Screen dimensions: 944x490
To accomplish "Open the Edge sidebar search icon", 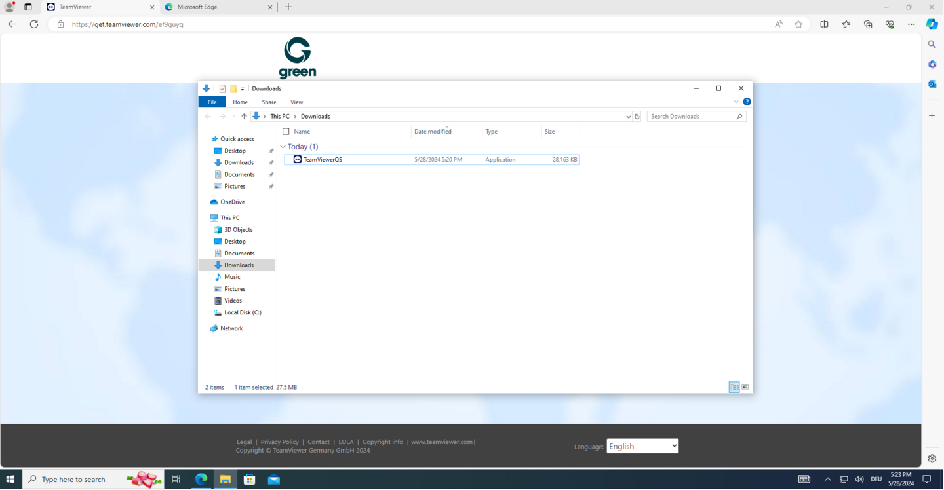I will click(932, 45).
